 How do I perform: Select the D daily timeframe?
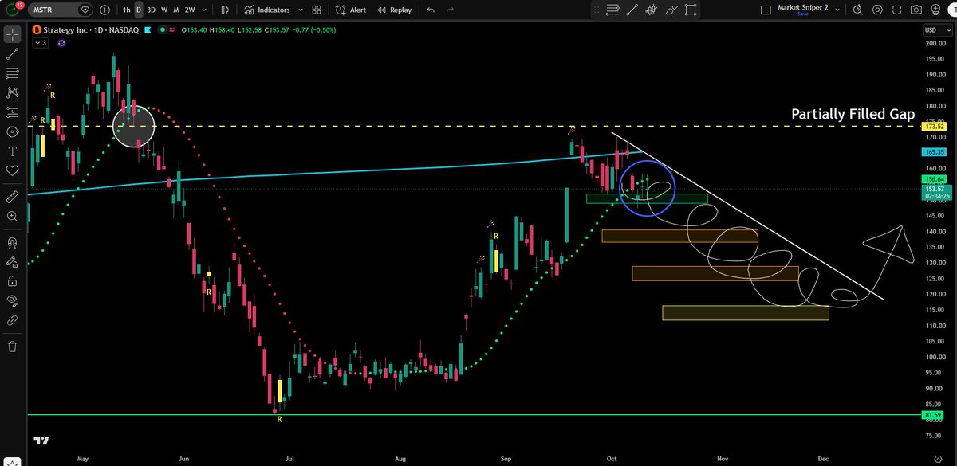(139, 10)
